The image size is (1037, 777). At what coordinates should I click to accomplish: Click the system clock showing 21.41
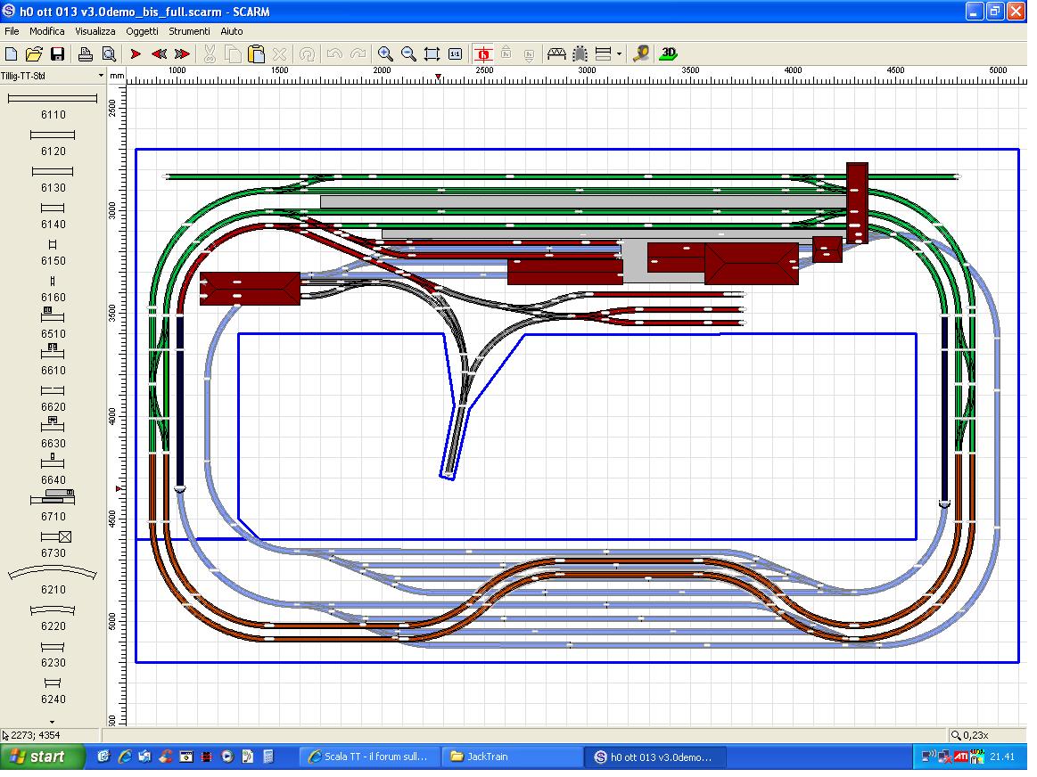(x=1001, y=757)
